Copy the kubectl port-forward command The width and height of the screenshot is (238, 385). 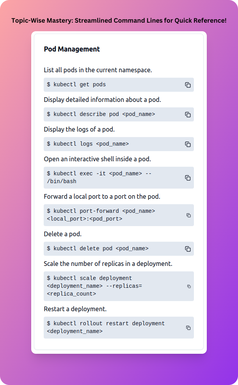point(188,215)
